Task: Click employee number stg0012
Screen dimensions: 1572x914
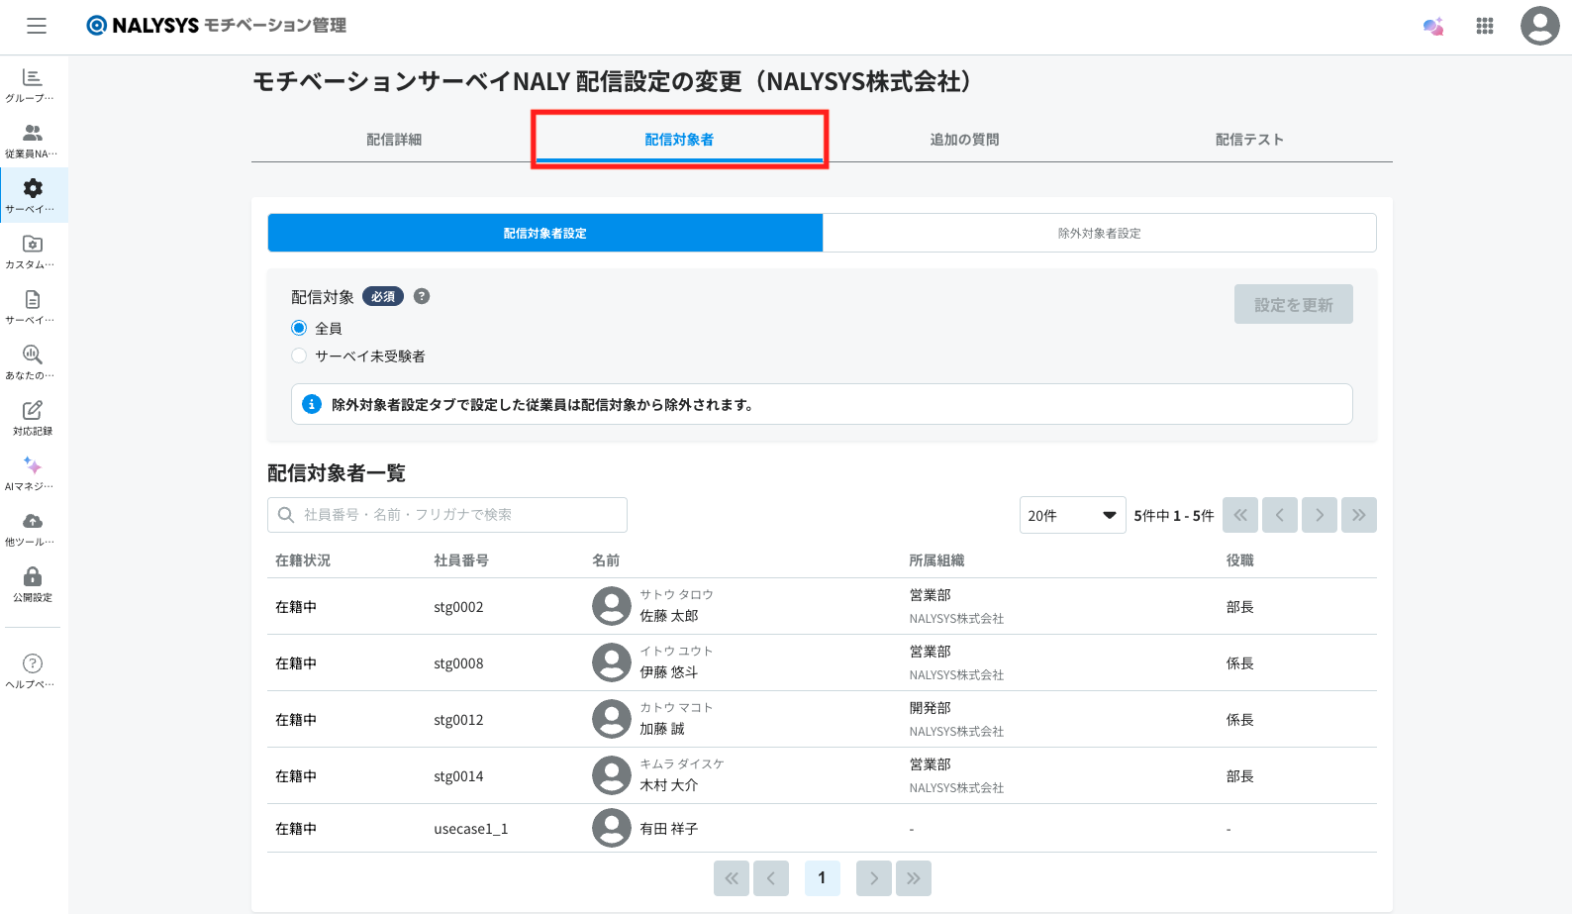Action: click(458, 720)
